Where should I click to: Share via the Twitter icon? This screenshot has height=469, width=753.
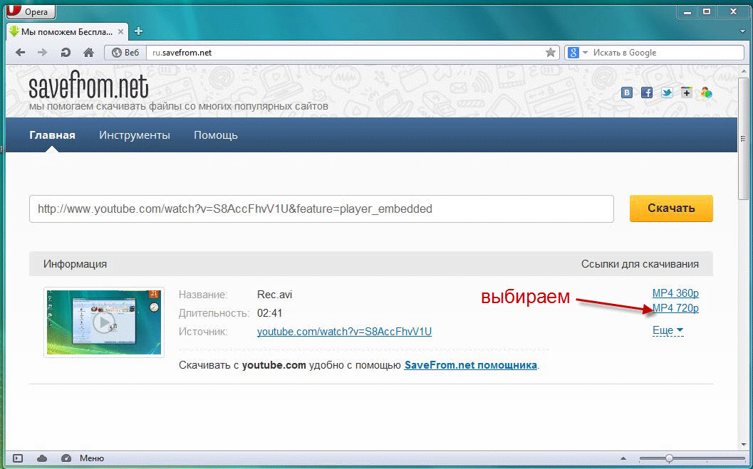click(667, 93)
